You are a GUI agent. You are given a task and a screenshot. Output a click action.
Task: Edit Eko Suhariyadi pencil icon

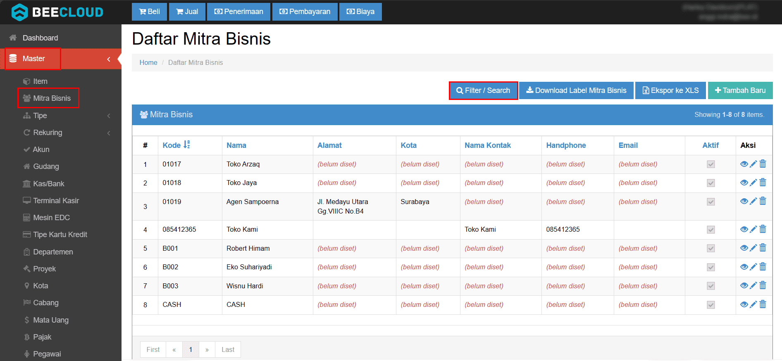tap(753, 267)
